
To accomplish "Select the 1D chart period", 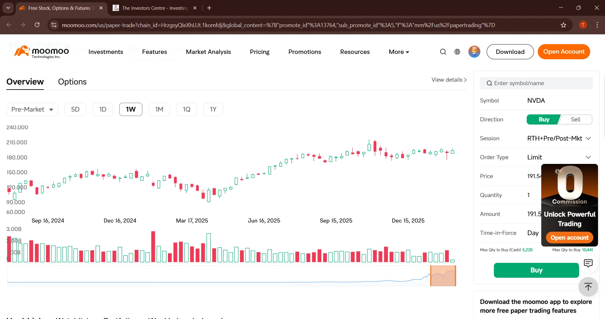I will coord(103,109).
